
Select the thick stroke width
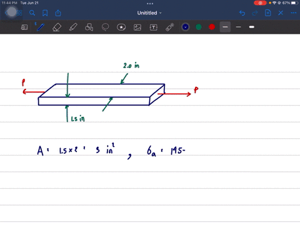(252, 27)
